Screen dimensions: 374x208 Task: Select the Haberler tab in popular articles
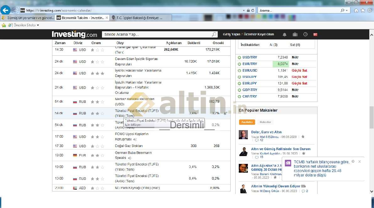[265, 122]
